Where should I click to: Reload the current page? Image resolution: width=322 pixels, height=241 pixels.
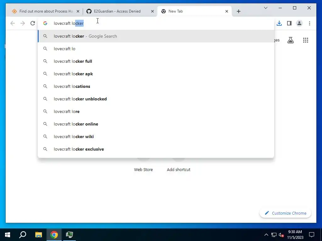click(x=33, y=23)
